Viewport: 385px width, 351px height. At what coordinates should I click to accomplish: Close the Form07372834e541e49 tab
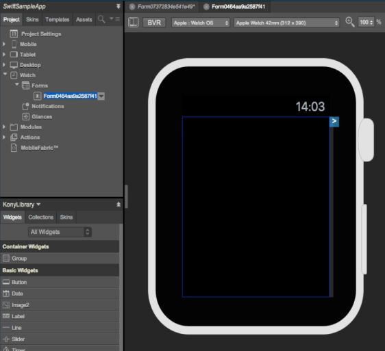(132, 7)
